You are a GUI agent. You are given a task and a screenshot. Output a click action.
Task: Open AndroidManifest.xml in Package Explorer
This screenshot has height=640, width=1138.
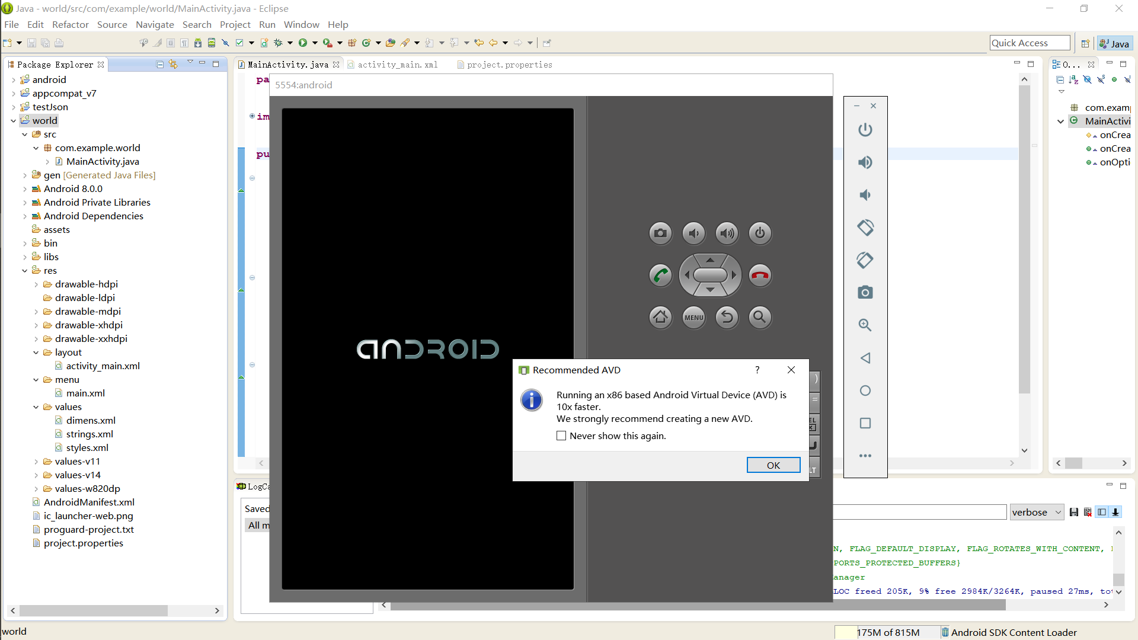pyautogui.click(x=89, y=503)
